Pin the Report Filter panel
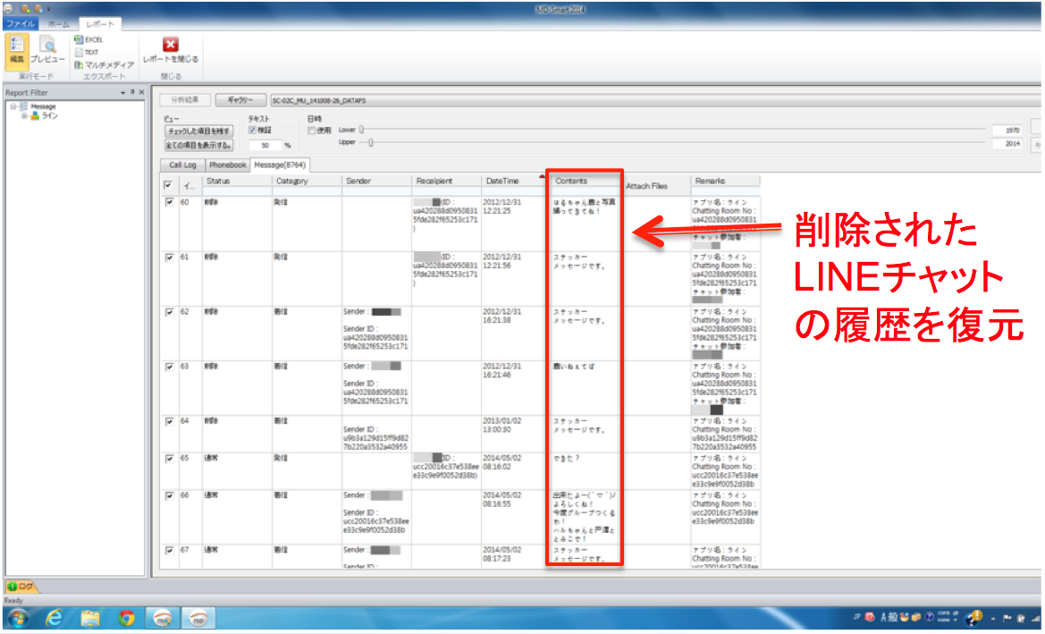The height and width of the screenshot is (634, 1045). 132,92
